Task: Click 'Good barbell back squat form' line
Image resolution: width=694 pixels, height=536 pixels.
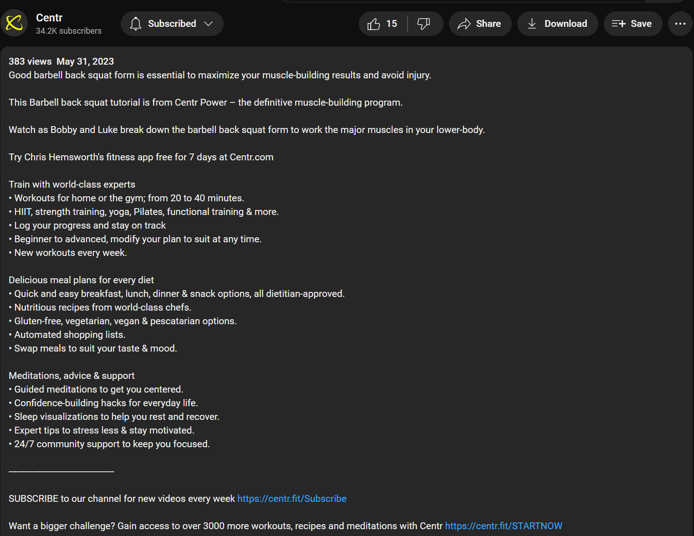Action: pos(220,75)
